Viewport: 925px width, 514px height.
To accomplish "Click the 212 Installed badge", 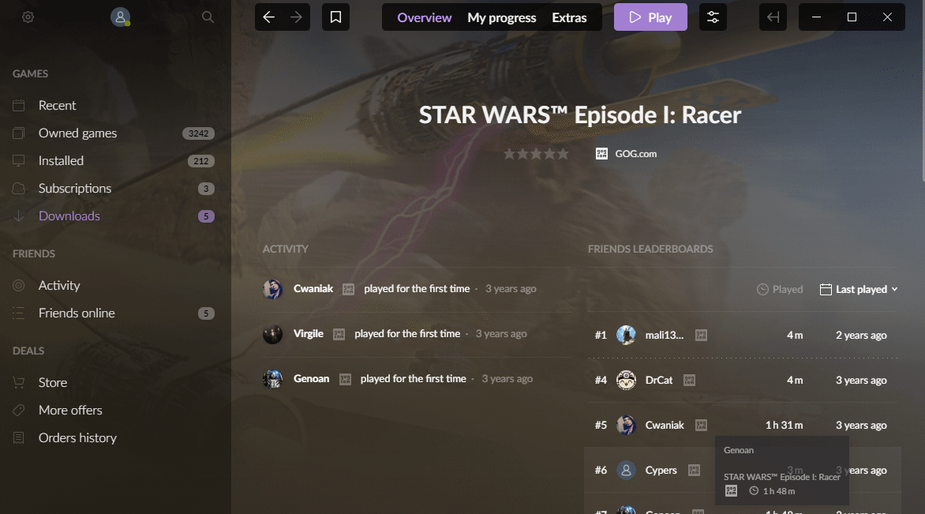I will [x=201, y=161].
